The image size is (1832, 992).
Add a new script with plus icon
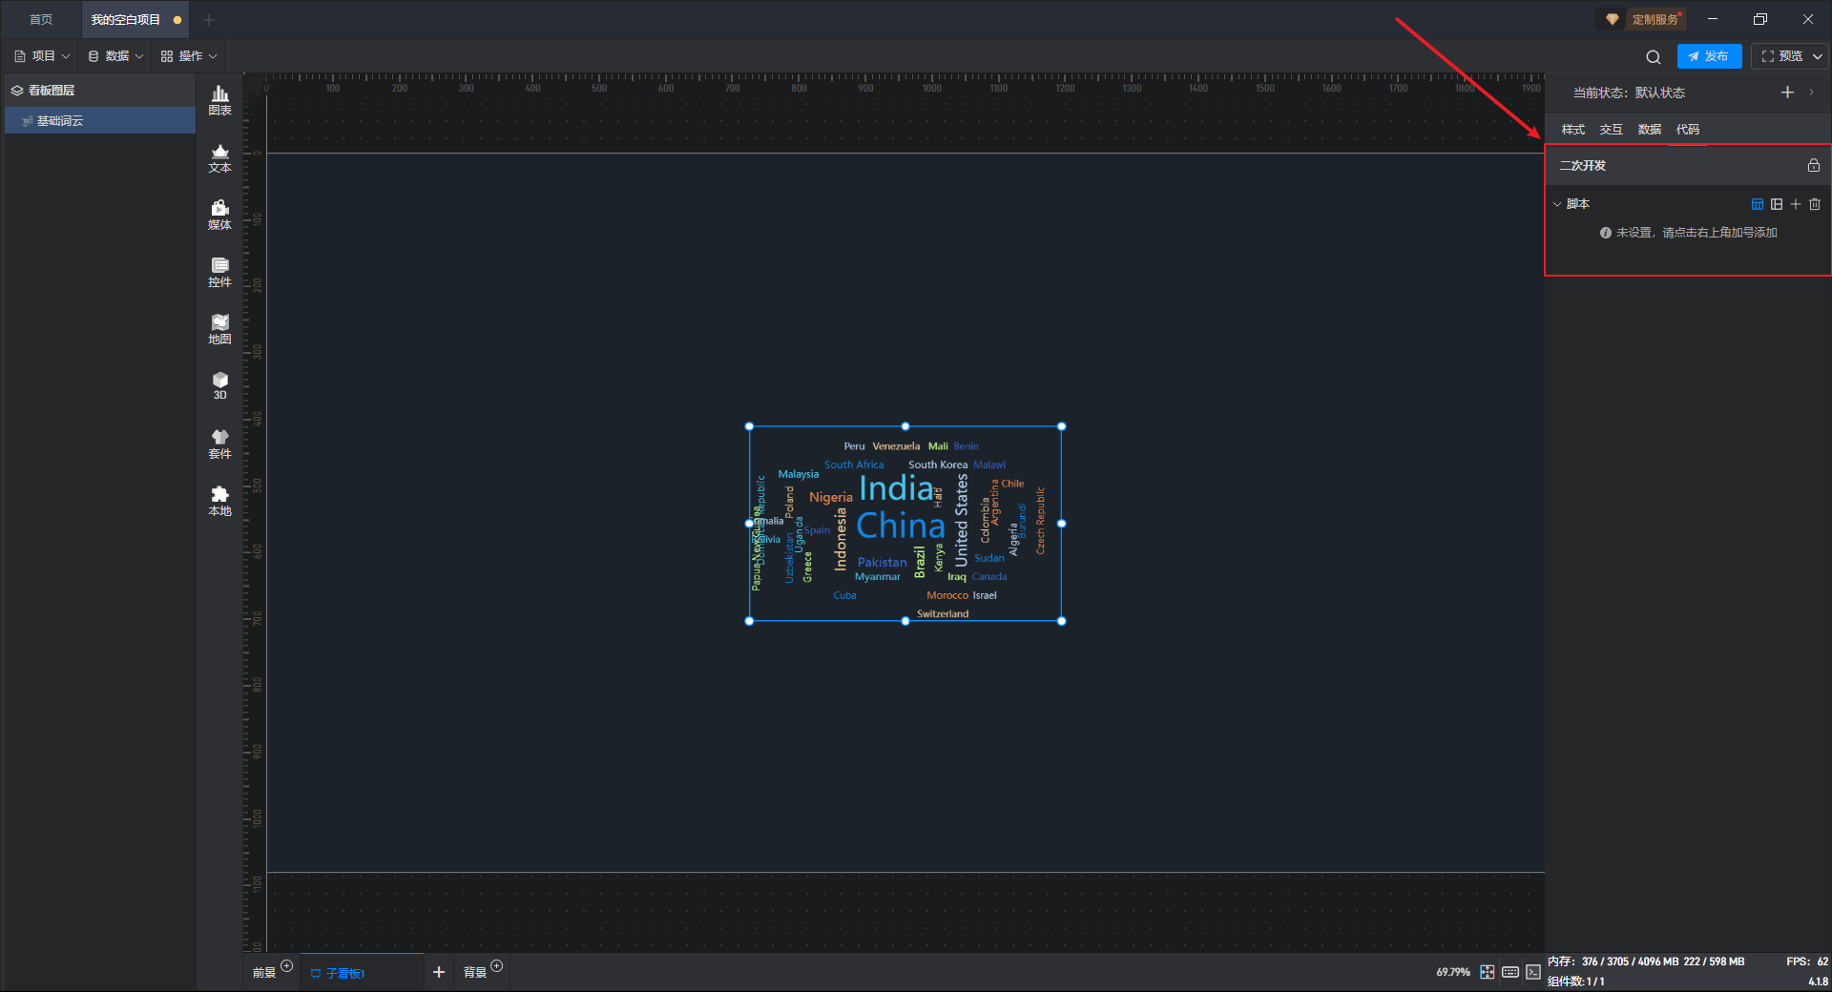tap(1796, 204)
